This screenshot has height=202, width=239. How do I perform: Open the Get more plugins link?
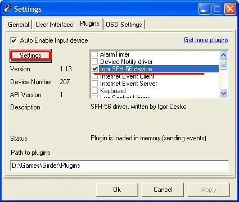click(x=206, y=40)
